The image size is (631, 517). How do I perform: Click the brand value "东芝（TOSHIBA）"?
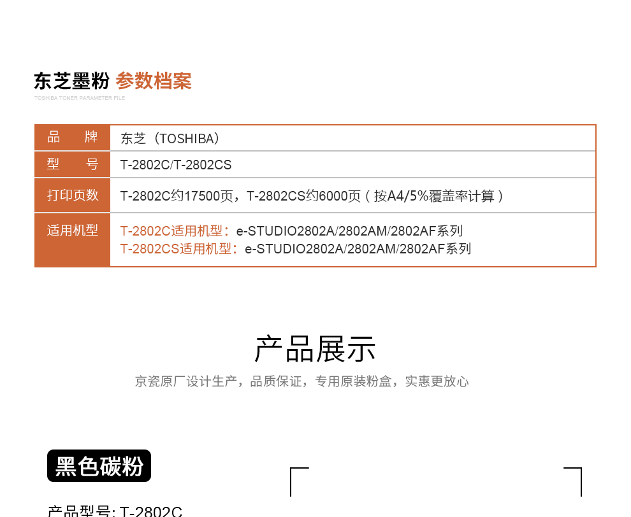(x=171, y=139)
